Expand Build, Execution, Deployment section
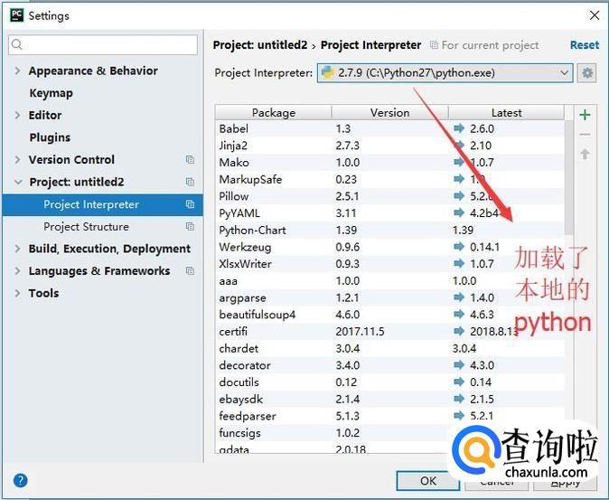 (17, 249)
